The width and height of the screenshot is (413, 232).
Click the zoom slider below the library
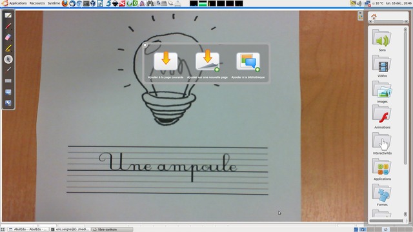tap(388, 221)
